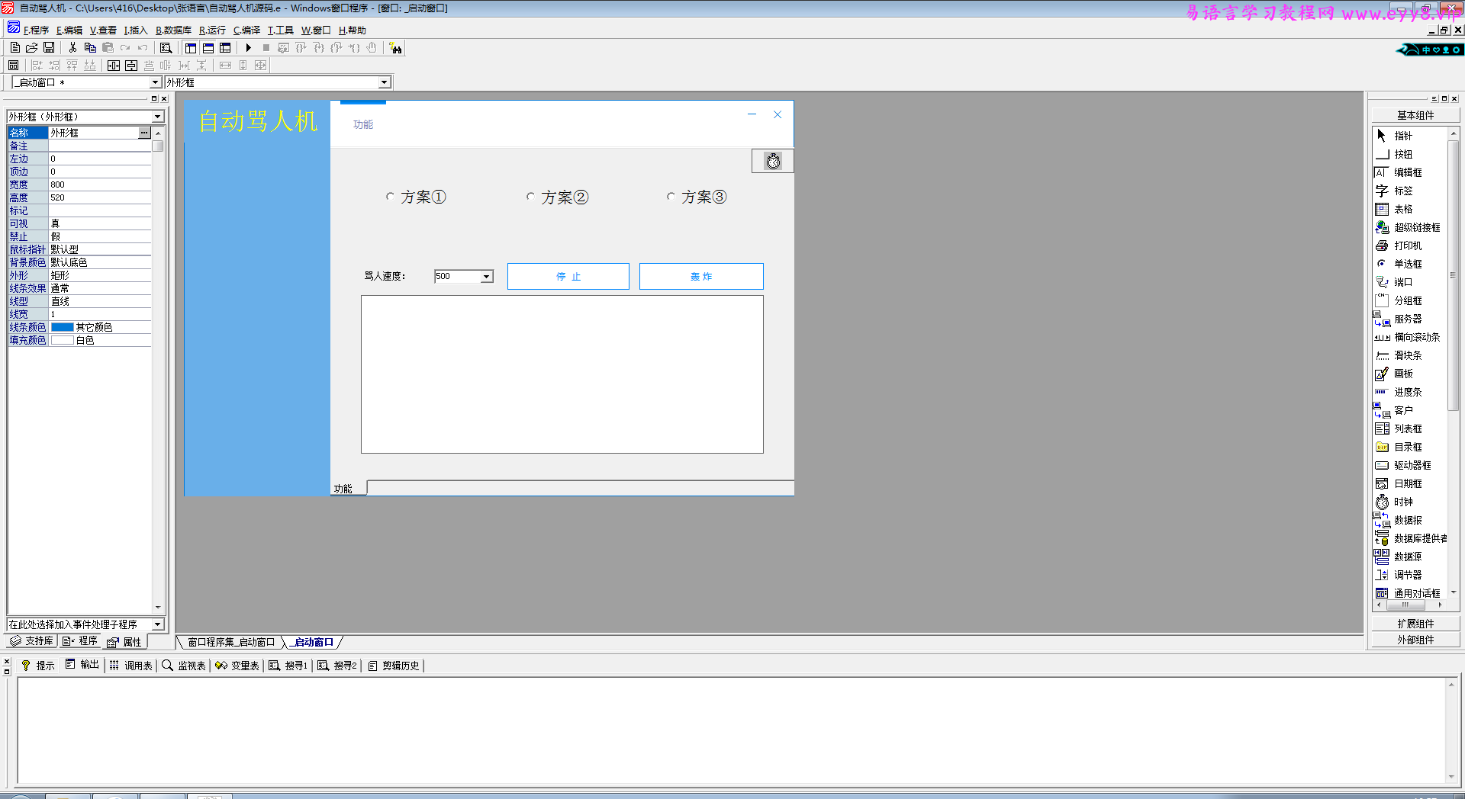
Task: Click the ellipsis button in 名称 property
Action: coord(144,133)
